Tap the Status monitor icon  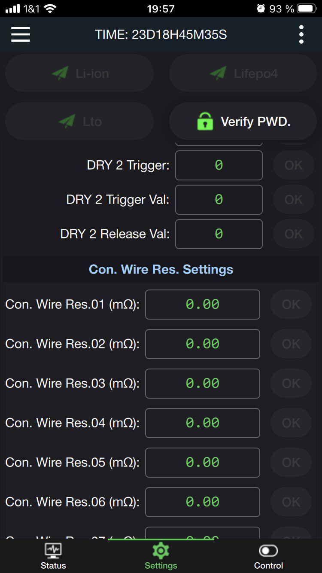click(53, 550)
